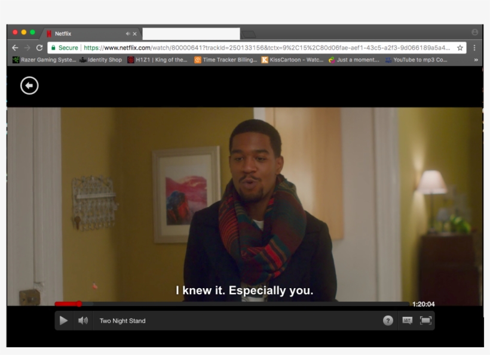Reload the Netflix page
490x355 pixels.
39,48
